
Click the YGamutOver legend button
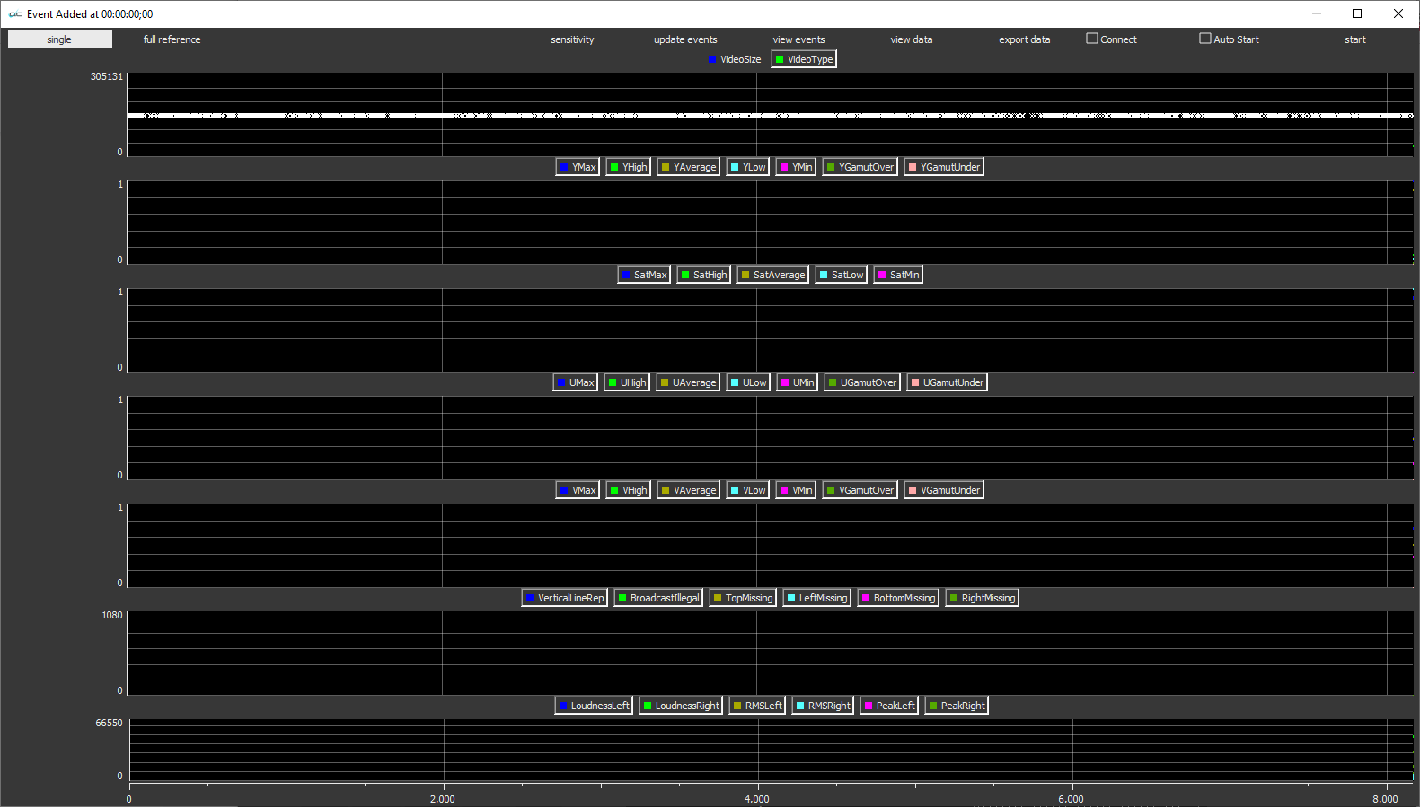tap(860, 167)
